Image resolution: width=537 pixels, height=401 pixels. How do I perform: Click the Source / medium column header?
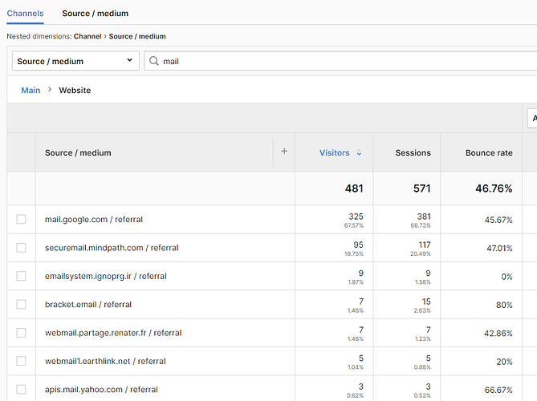pyautogui.click(x=78, y=152)
